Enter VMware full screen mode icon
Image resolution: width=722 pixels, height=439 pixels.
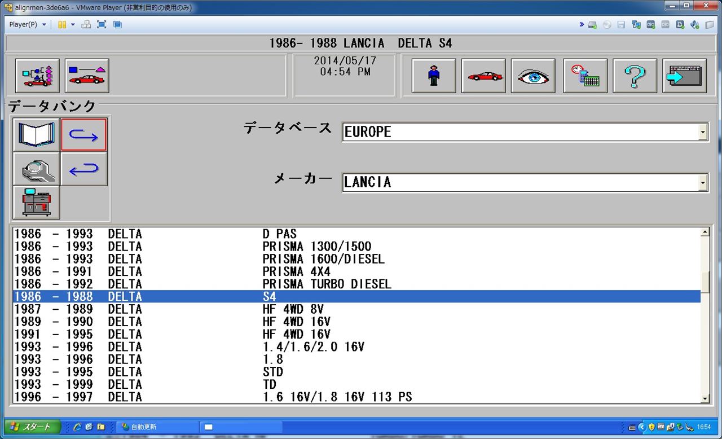tap(102, 24)
